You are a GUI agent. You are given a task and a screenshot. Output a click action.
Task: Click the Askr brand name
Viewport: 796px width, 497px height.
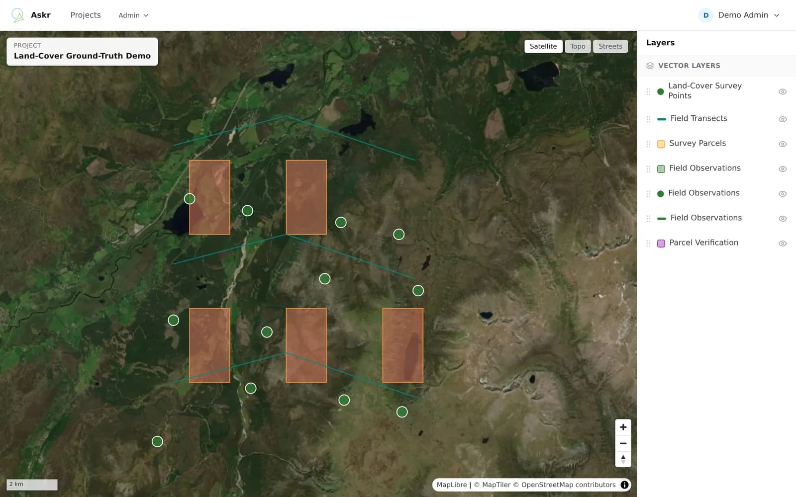[x=41, y=15]
